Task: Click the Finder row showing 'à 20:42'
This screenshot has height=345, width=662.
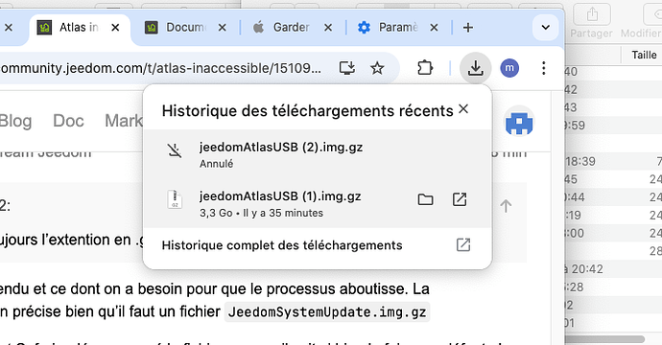Action: (x=613, y=268)
